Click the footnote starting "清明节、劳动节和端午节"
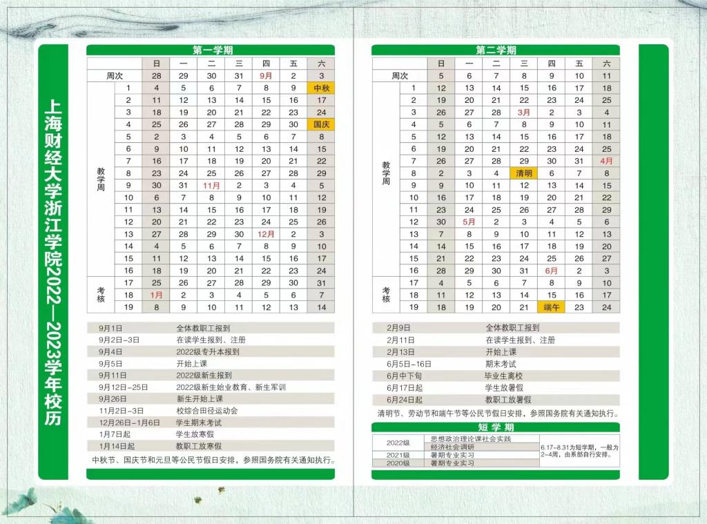 point(498,413)
